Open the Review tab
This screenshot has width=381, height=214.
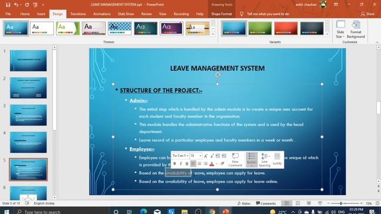[x=146, y=14]
